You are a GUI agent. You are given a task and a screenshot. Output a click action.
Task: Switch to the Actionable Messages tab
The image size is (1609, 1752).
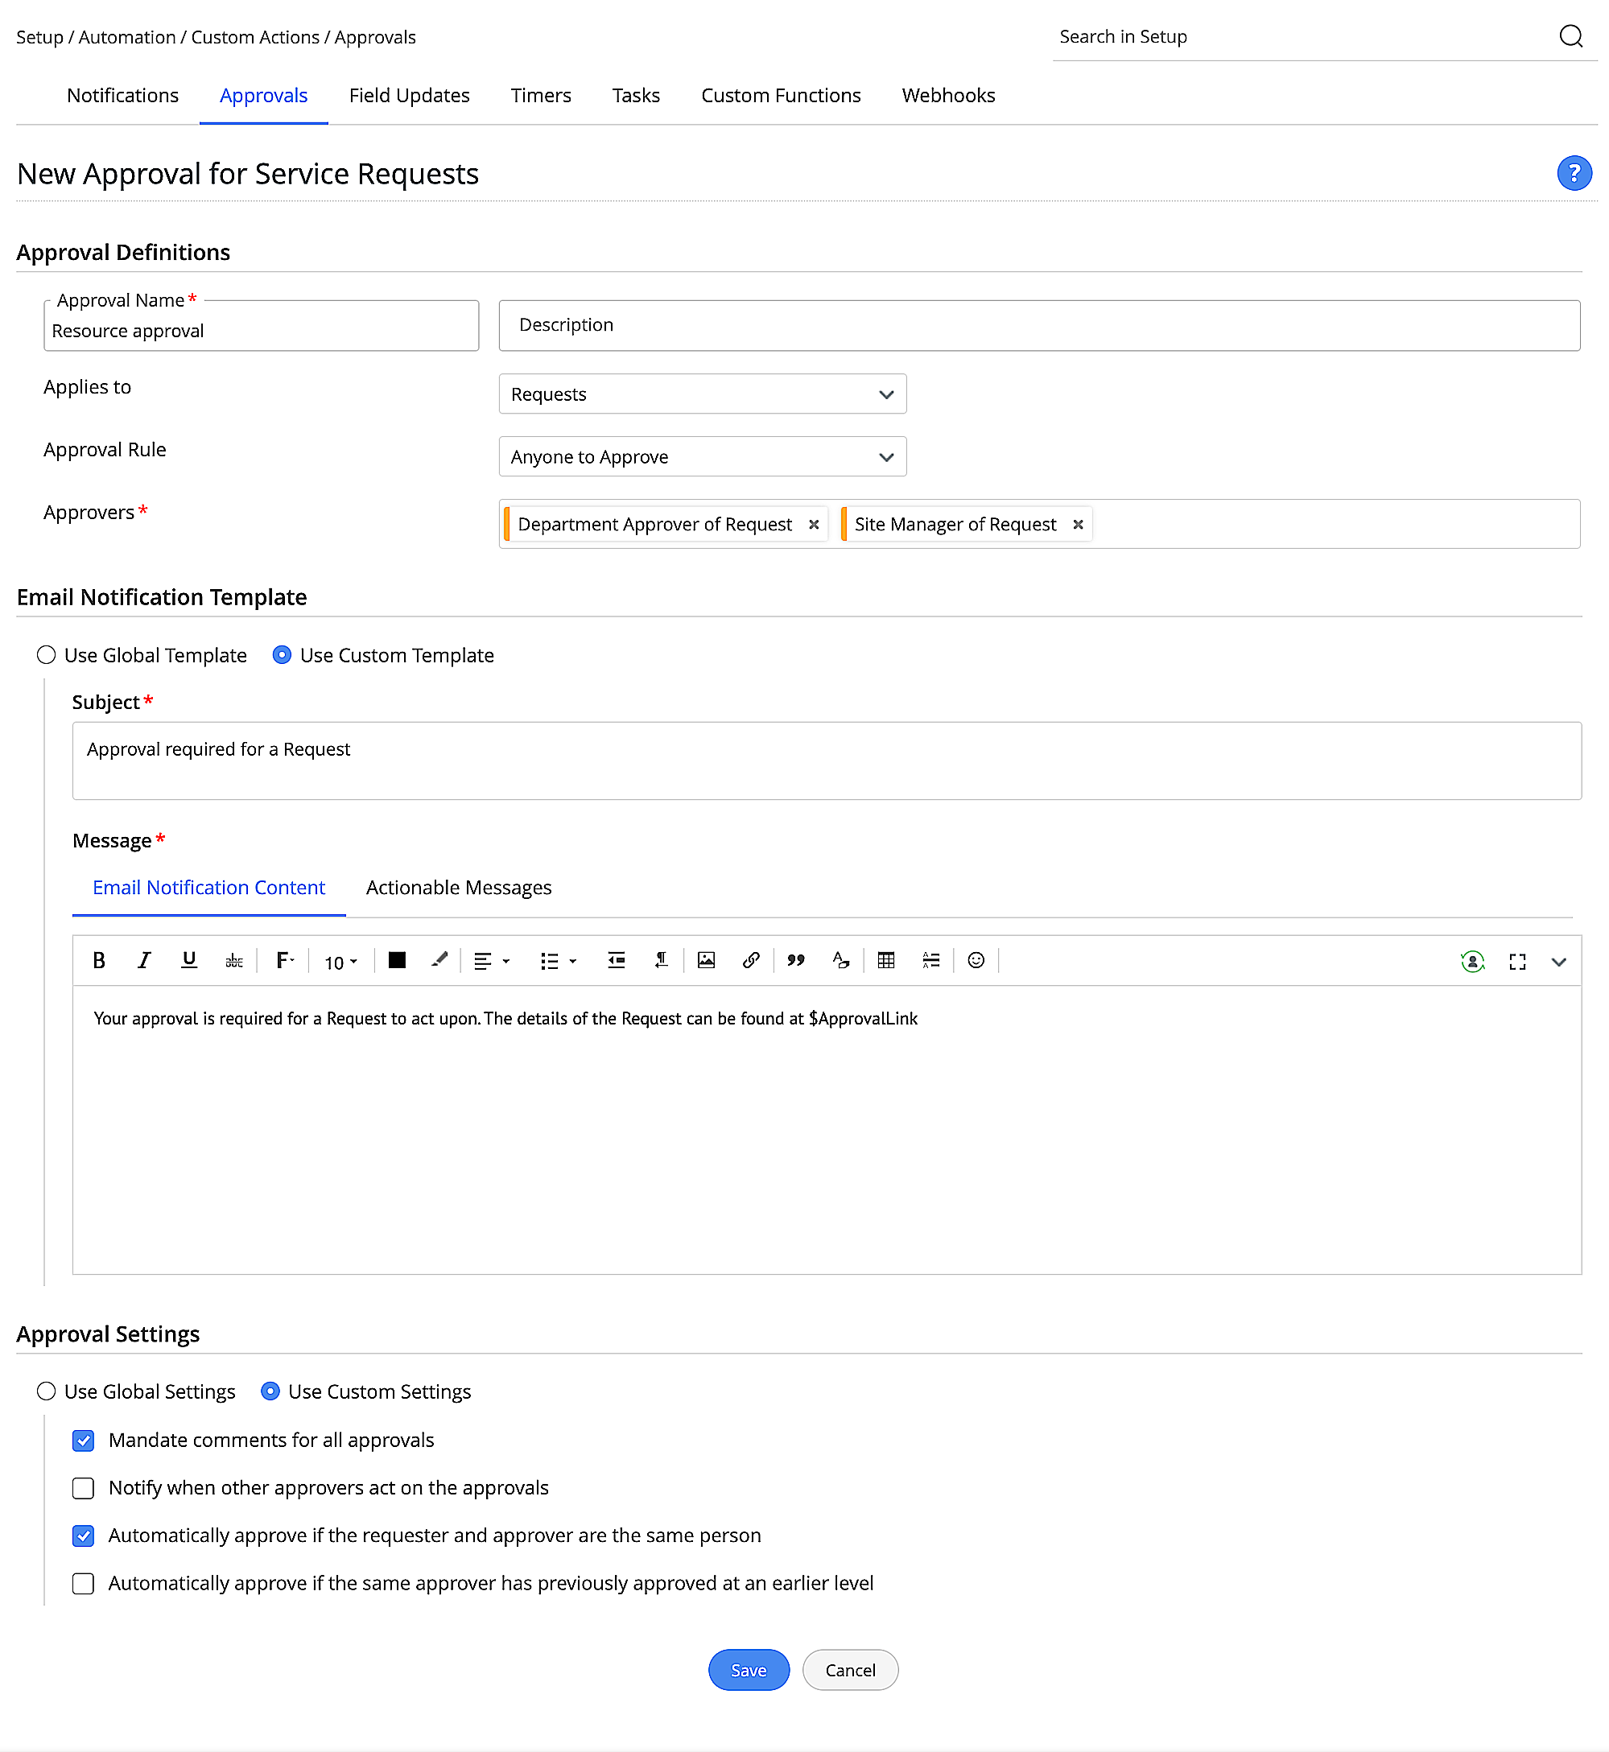[458, 887]
